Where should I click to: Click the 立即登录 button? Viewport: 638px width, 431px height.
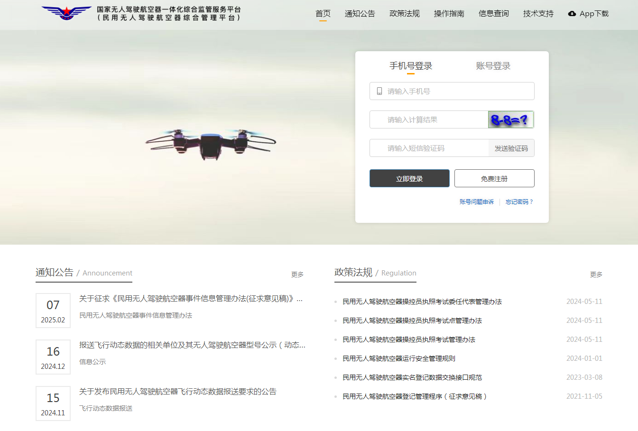tap(409, 178)
